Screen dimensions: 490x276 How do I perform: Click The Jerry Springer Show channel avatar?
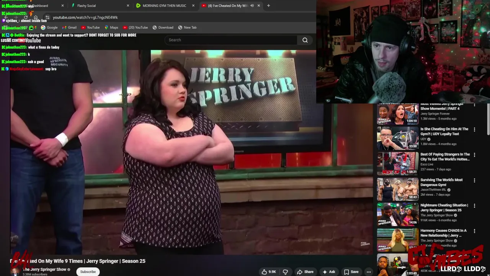tap(15, 271)
